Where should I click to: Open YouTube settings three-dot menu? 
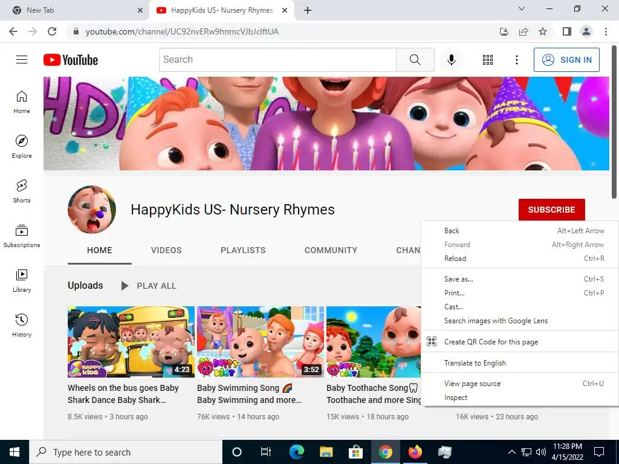point(516,60)
